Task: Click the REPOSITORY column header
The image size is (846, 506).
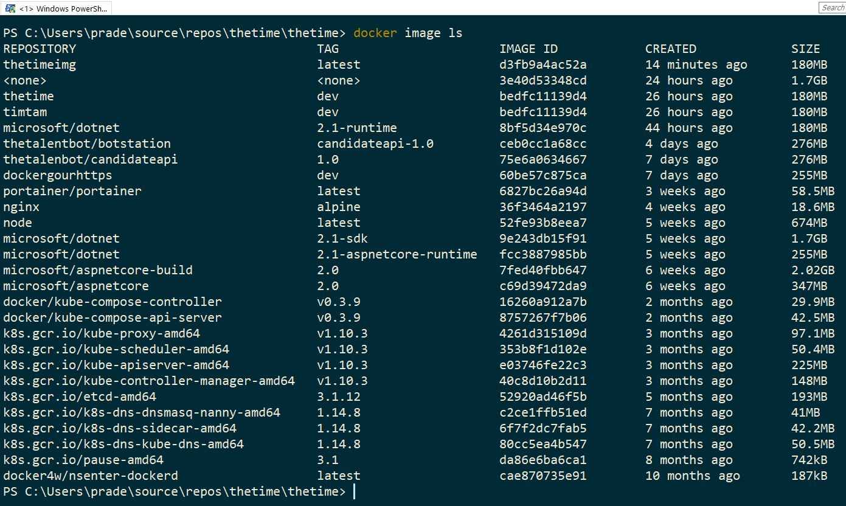Action: point(40,49)
